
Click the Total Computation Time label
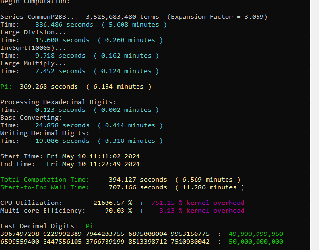coord(45,180)
